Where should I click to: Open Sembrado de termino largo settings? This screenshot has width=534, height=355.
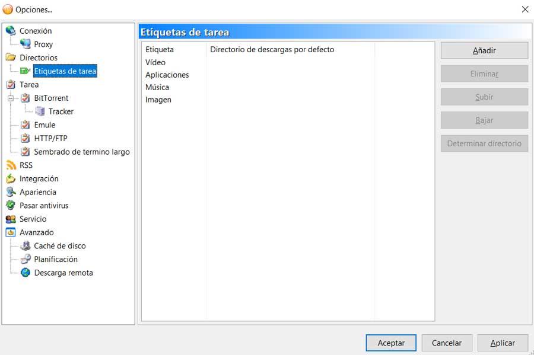(82, 152)
